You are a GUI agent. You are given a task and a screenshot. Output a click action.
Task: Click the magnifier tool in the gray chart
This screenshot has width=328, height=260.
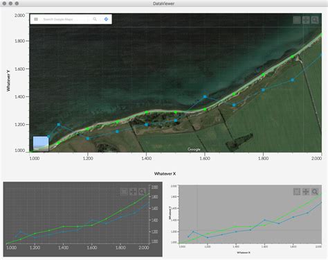point(315,191)
